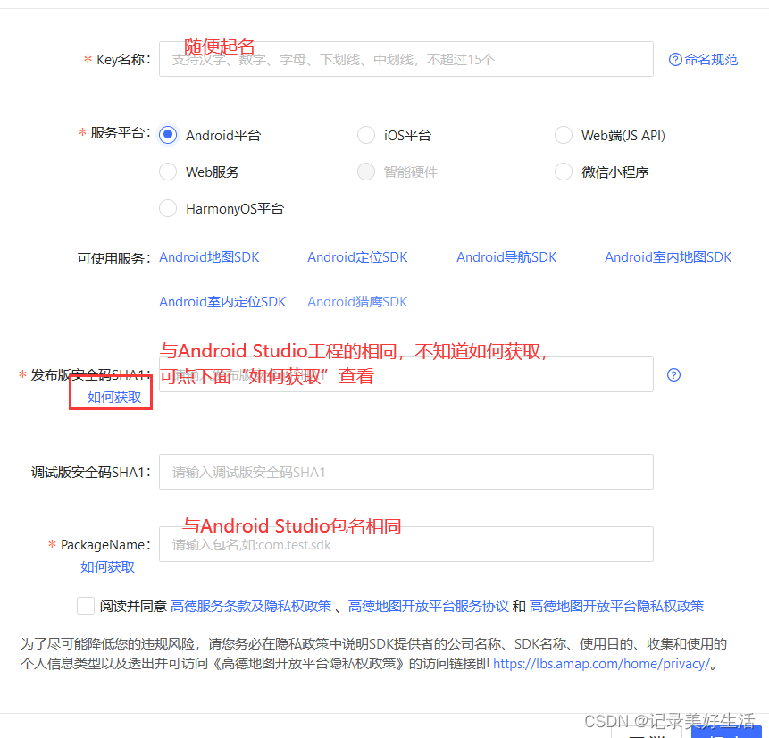Click the help icon next to SHA1 field
The height and width of the screenshot is (738, 769).
click(x=673, y=375)
